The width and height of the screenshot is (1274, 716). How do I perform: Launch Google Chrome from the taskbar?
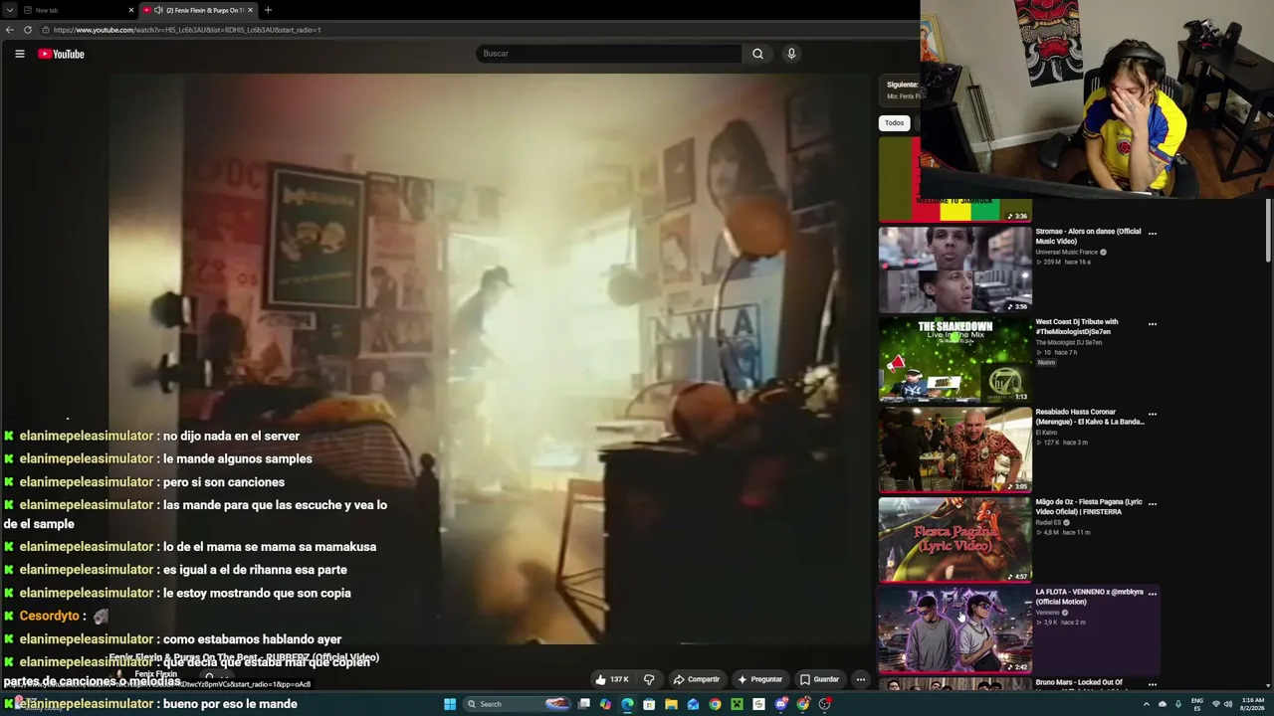tap(715, 704)
